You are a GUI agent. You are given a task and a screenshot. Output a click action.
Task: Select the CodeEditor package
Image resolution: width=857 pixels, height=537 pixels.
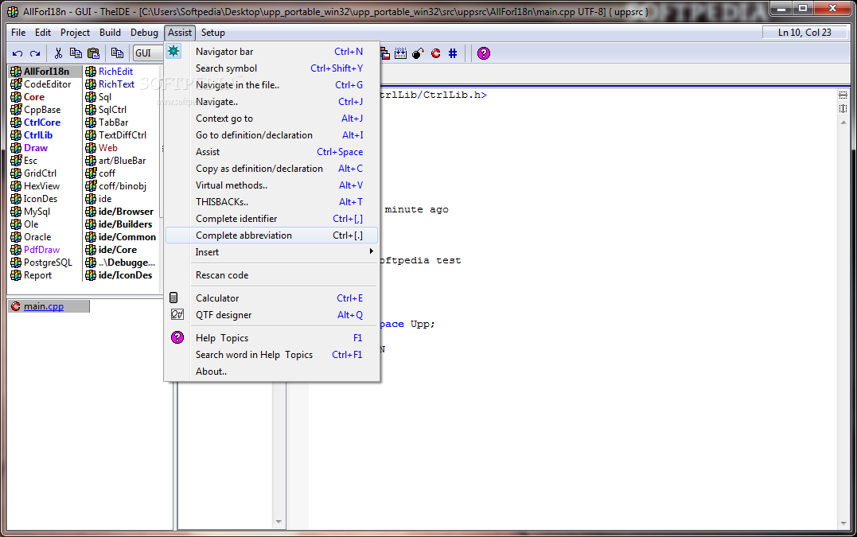click(x=47, y=84)
